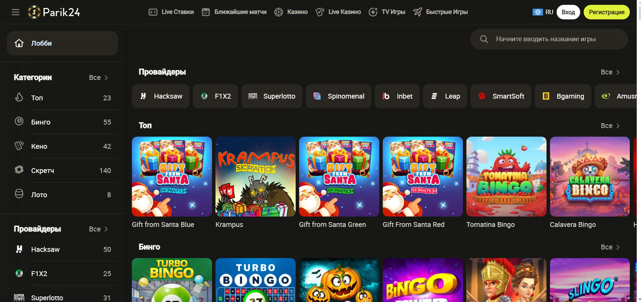
Task: Click the Регистрация button
Action: coord(607,12)
